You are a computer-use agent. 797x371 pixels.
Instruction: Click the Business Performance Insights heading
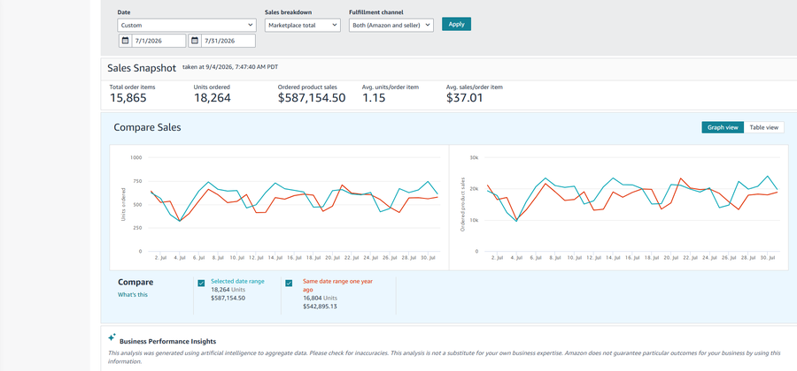point(167,342)
